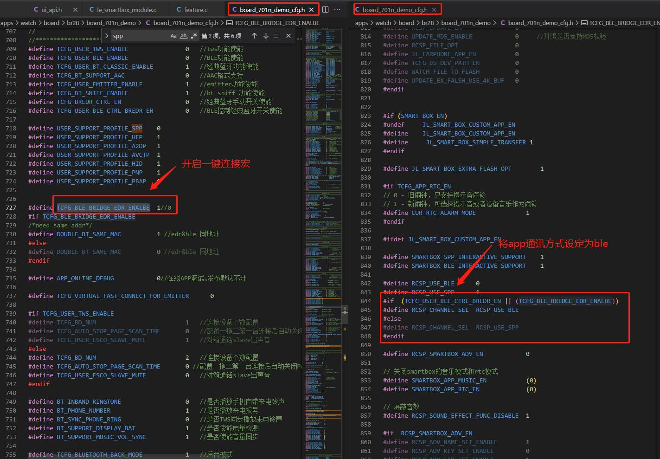Close the find widget

[288, 36]
